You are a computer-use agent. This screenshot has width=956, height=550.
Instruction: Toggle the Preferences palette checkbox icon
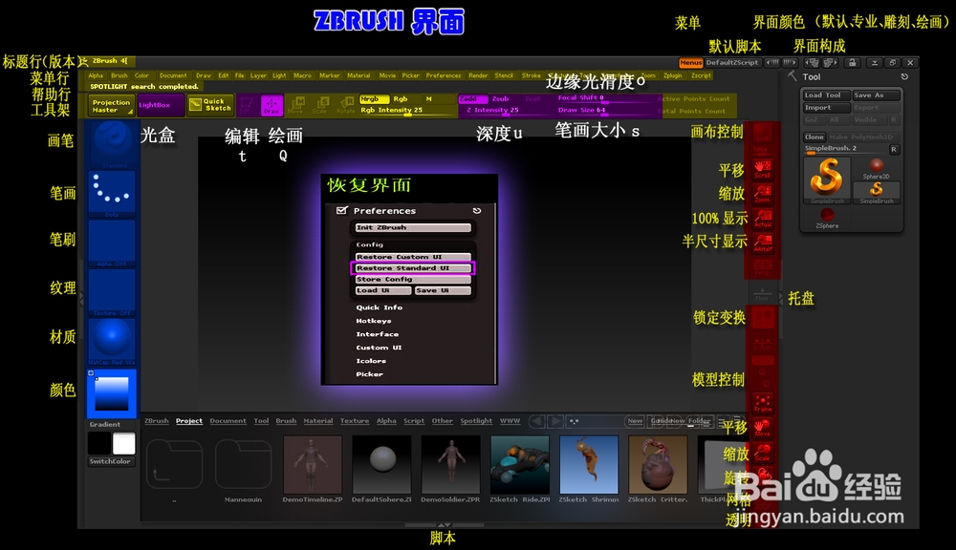[x=342, y=211]
